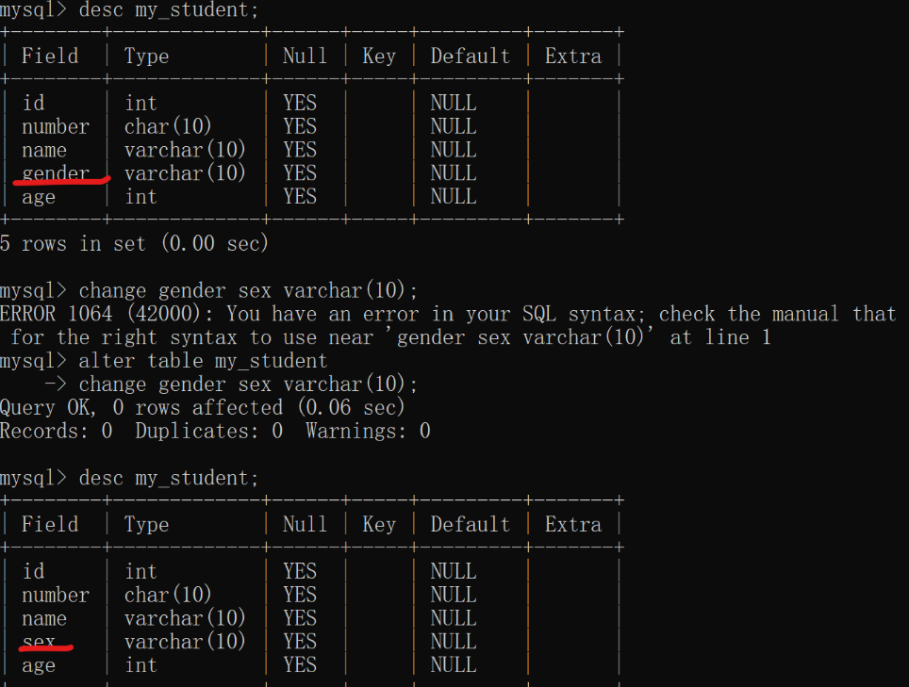Click 'Warnings: 0' text
Screen dimensions: 909x687
[x=368, y=431]
